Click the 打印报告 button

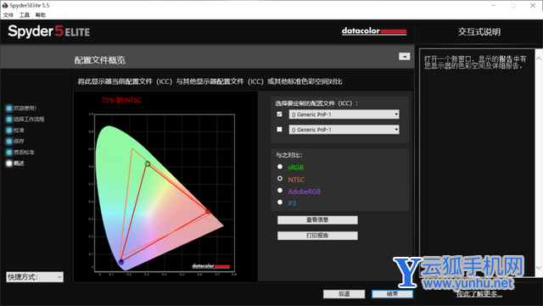click(317, 236)
